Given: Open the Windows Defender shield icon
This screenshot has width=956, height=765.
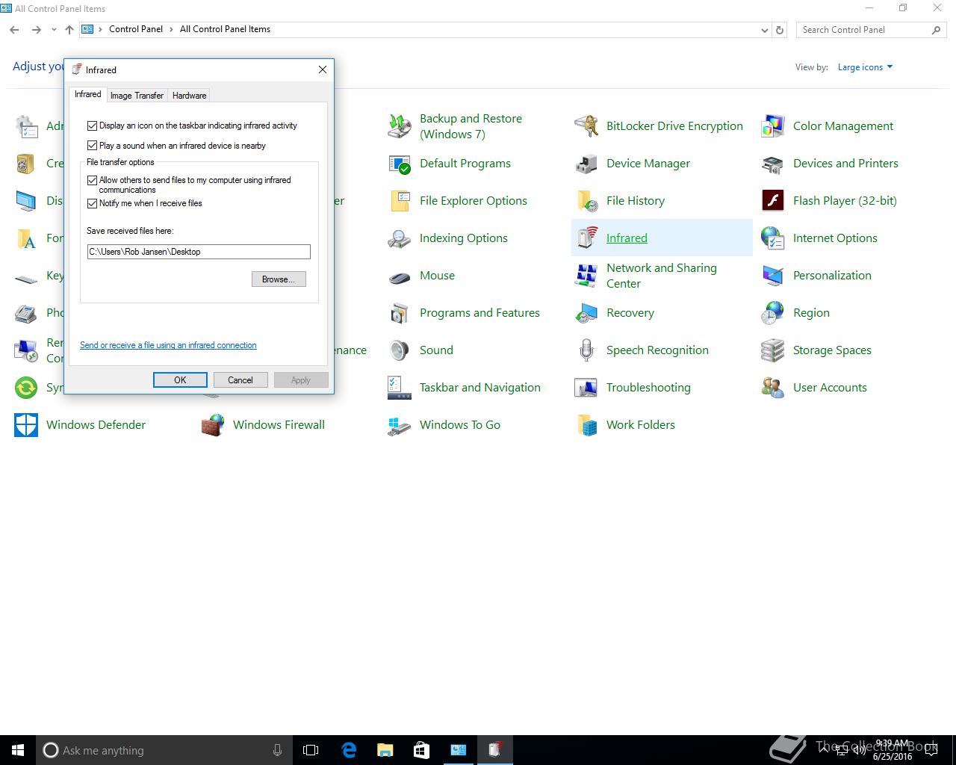Looking at the screenshot, I should pyautogui.click(x=26, y=425).
